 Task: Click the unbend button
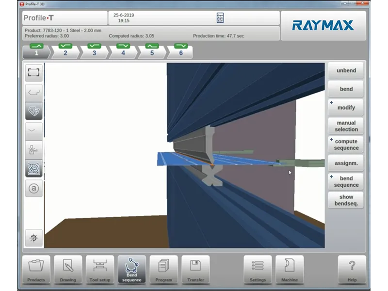click(x=346, y=70)
